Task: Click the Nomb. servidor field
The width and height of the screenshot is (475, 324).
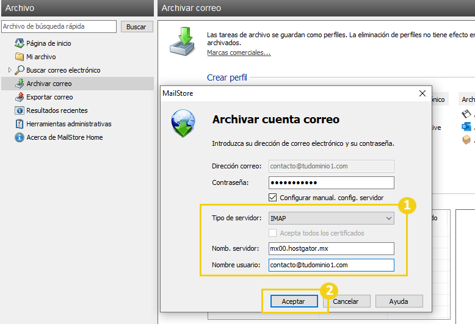Action: click(332, 248)
